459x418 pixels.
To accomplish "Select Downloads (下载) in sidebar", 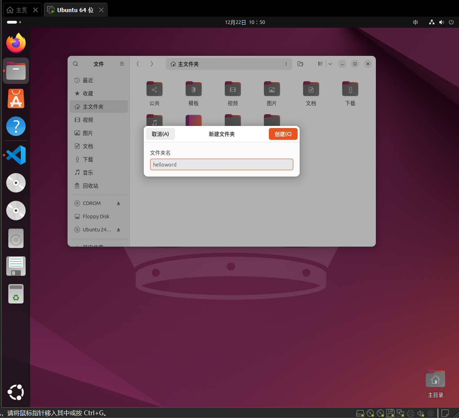I will [99, 159].
